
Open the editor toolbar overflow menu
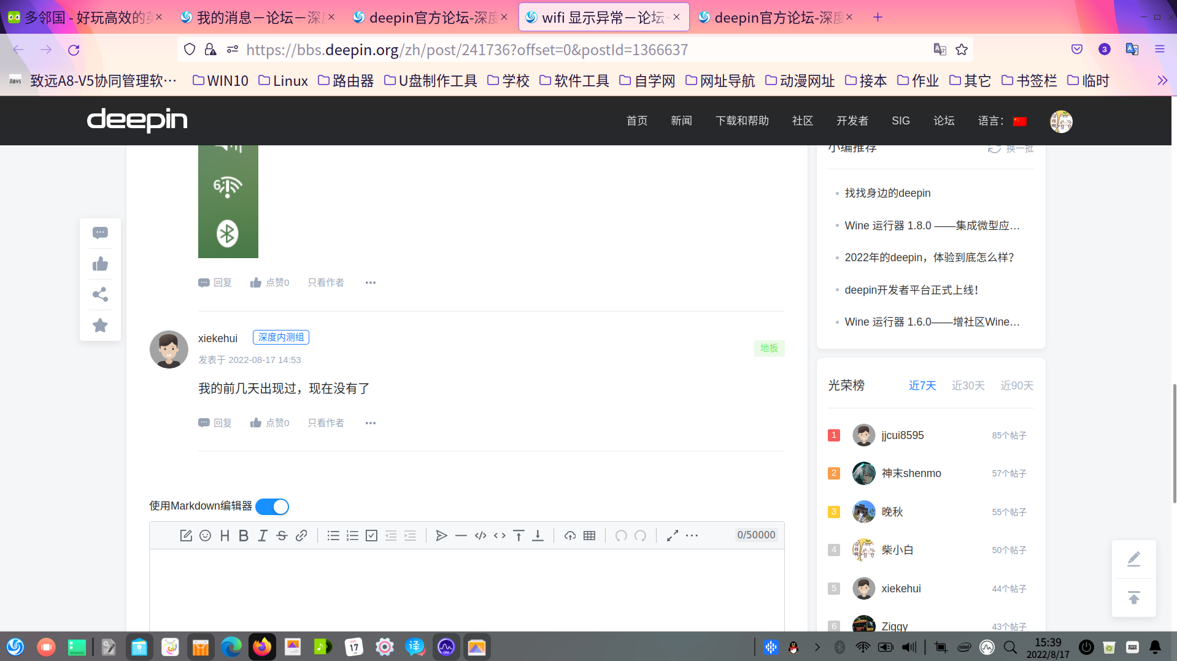692,535
